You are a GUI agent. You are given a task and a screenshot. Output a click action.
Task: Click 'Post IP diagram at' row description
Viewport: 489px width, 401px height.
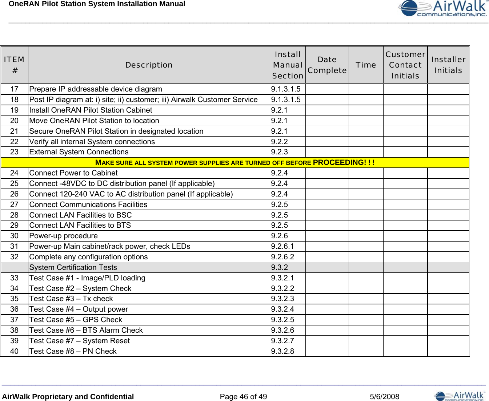pyautogui.click(x=143, y=100)
